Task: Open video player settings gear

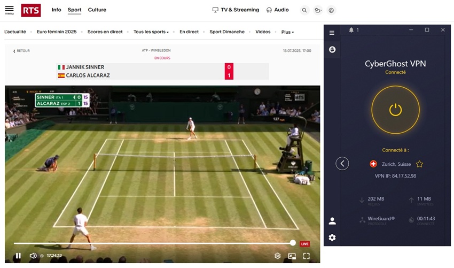Action: pyautogui.click(x=277, y=256)
